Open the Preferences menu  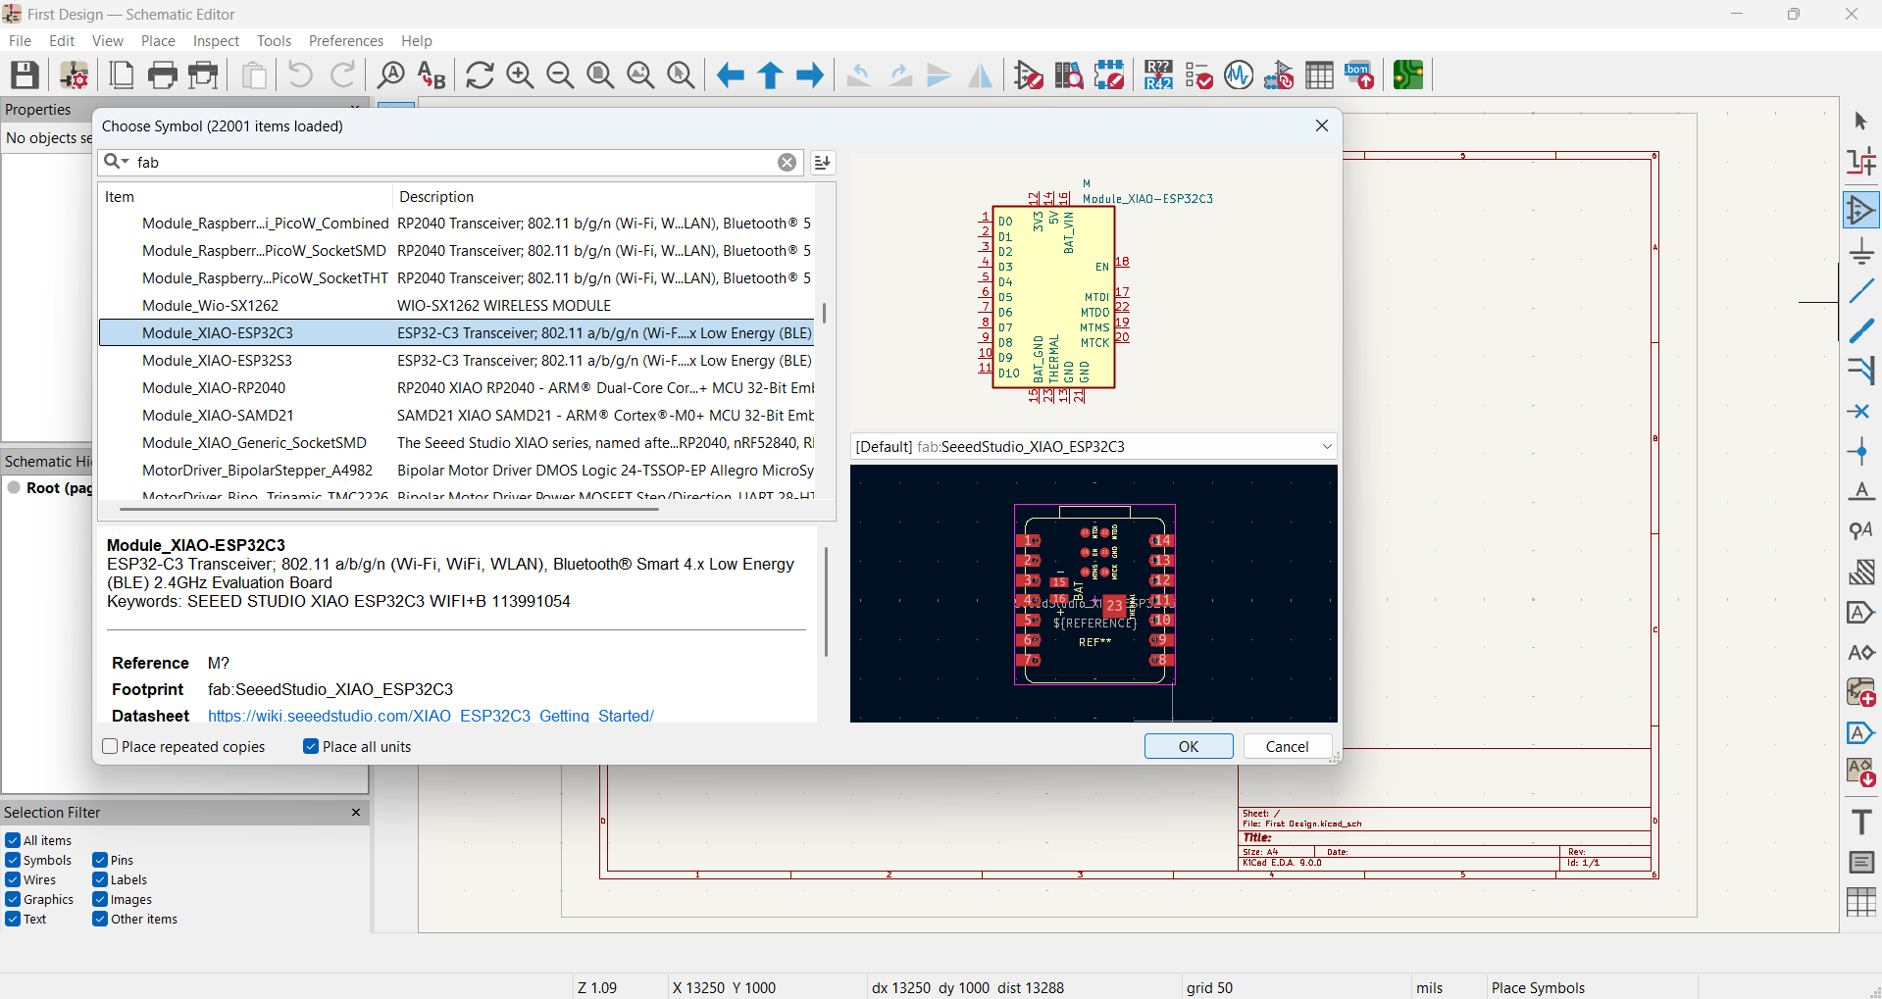pos(346,40)
